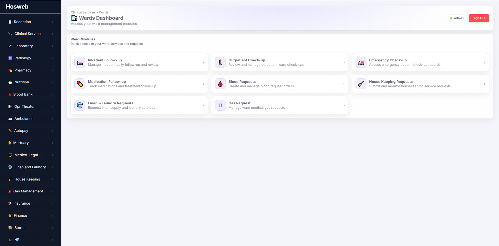Click the Gas Request card arrow
The image size is (499, 246).
pyautogui.click(x=344, y=105)
